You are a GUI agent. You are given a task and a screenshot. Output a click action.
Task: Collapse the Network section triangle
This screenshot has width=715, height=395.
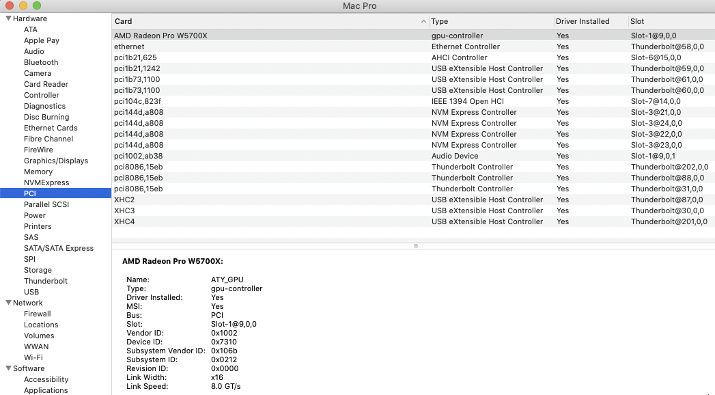(x=8, y=303)
